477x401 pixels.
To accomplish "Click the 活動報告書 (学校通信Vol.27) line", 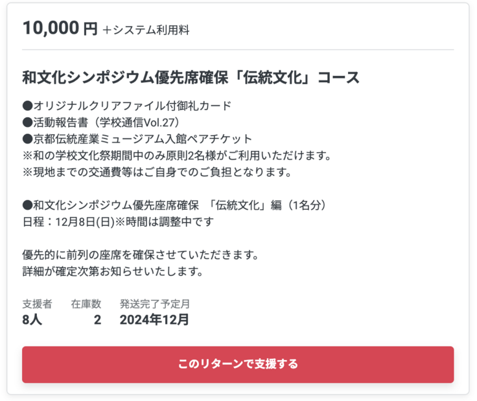I will 100,122.
